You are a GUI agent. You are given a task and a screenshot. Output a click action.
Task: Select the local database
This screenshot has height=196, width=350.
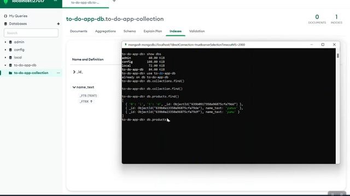point(18,58)
